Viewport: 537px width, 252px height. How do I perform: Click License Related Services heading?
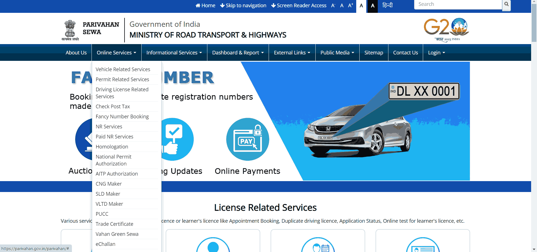(265, 207)
